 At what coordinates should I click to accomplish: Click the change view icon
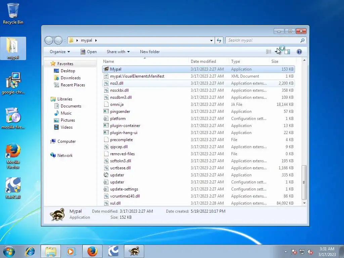point(268,51)
